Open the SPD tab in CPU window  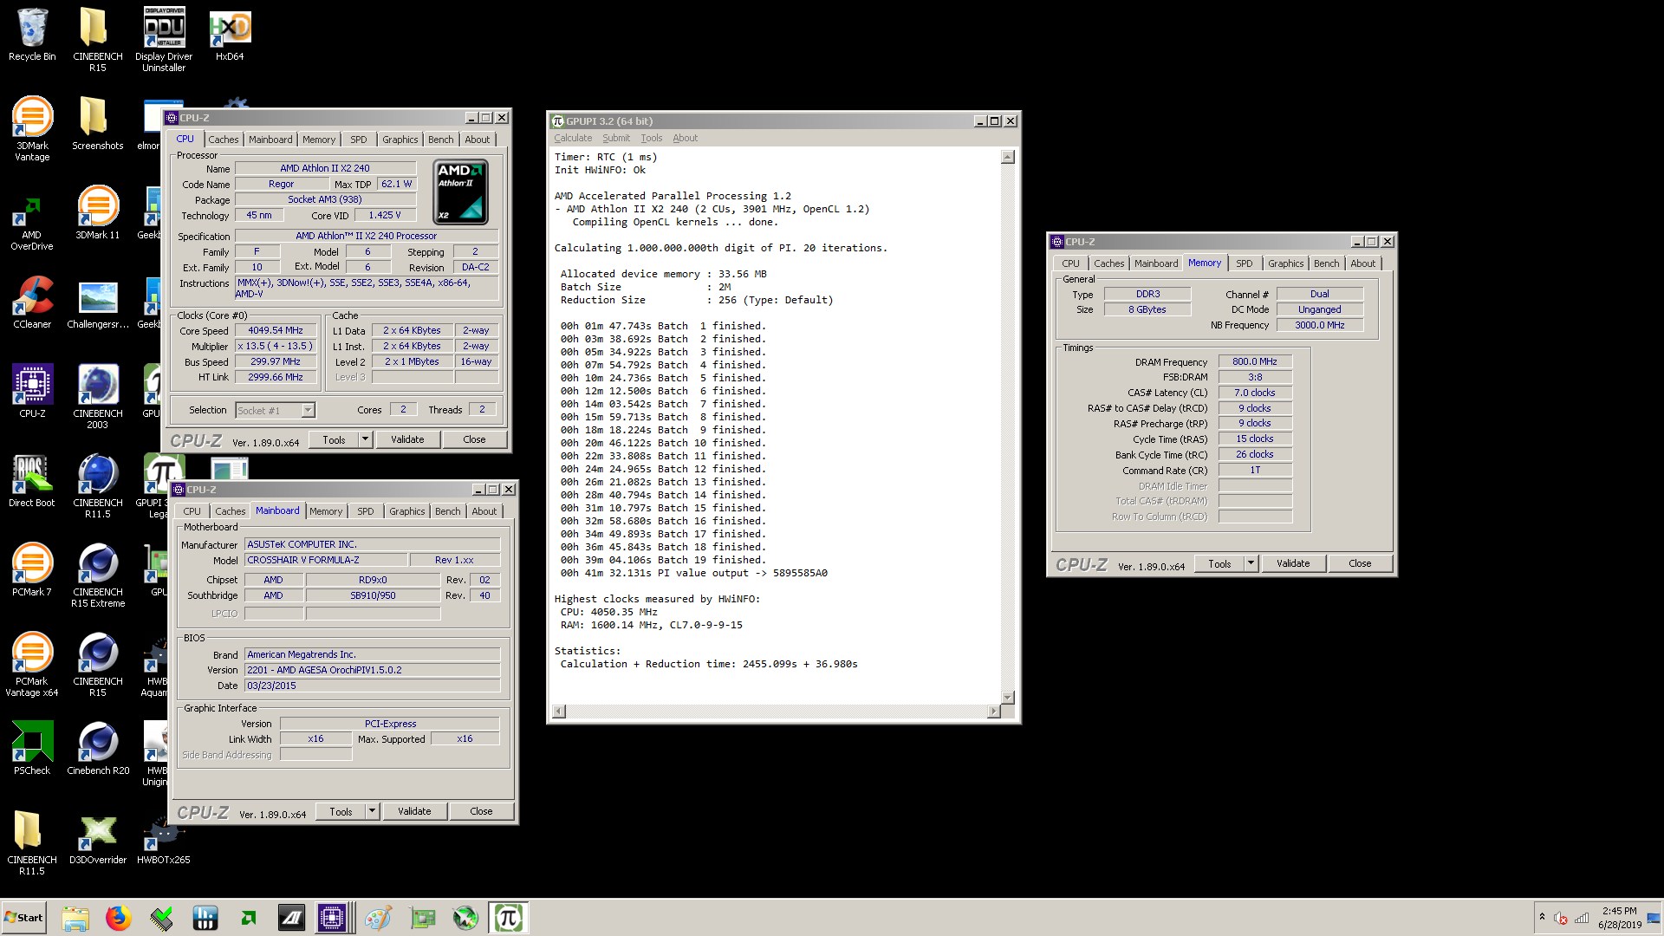point(358,140)
